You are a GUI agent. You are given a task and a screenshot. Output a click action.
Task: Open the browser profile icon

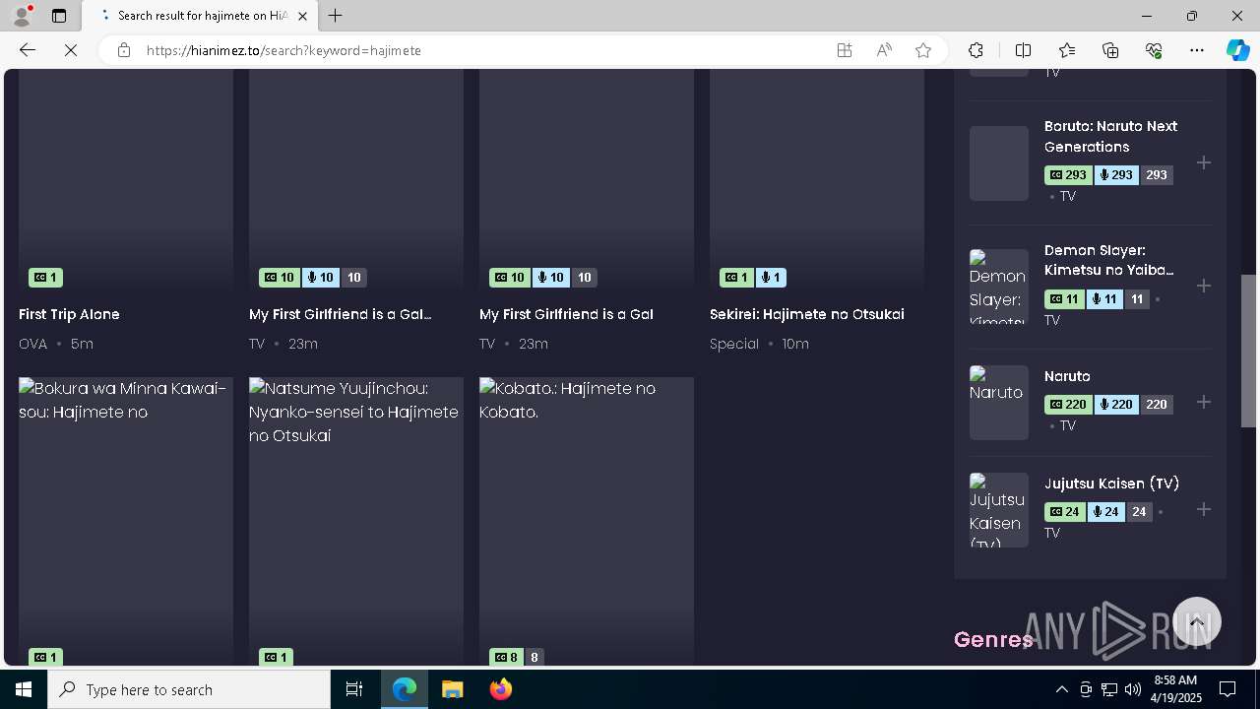click(x=22, y=16)
